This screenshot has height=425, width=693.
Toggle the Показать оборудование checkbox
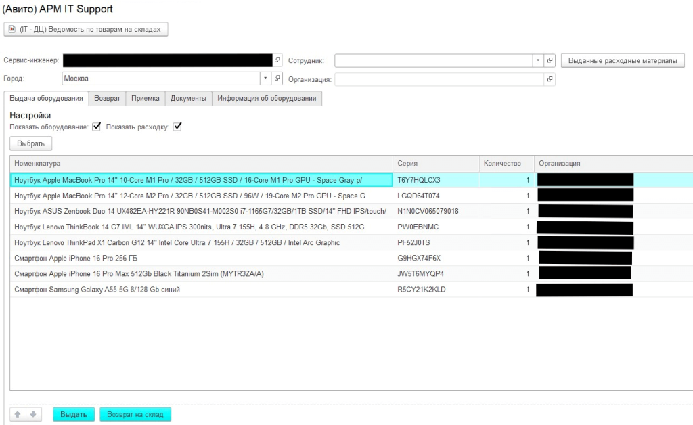(x=97, y=127)
